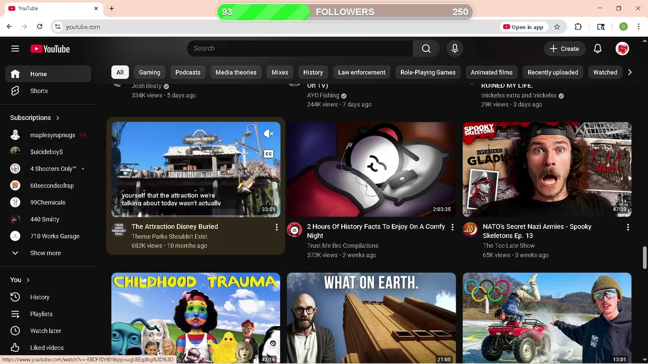Open Liked videos in sidebar
648x364 pixels.
48,348
